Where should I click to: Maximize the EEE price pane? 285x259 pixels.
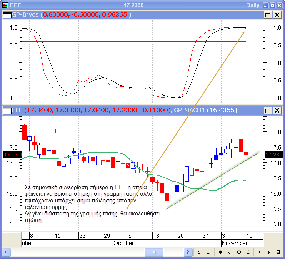click(268, 111)
